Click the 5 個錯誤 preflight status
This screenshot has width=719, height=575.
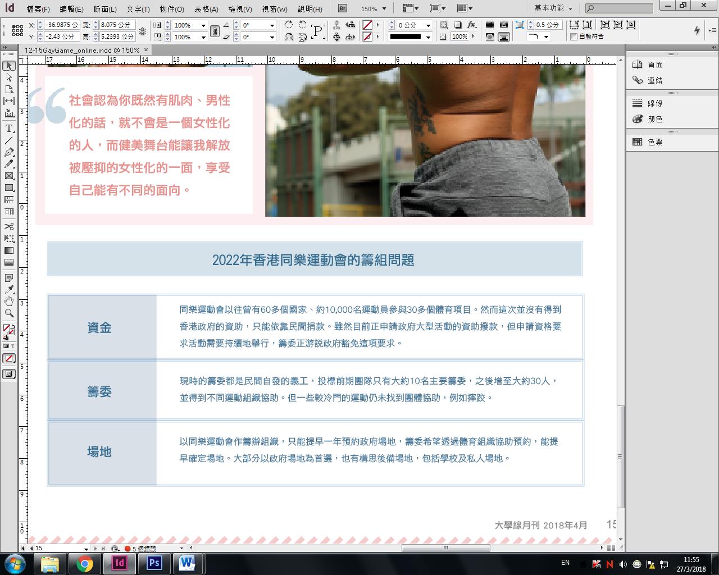point(141,549)
